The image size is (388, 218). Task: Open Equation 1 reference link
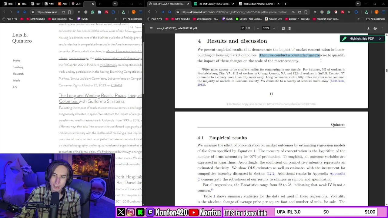point(255,151)
